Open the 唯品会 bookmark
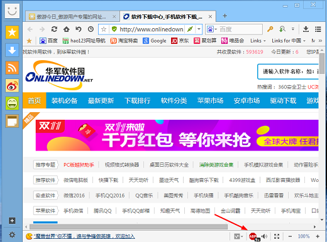This screenshot has width=327, height=242. pyautogui.click(x=233, y=41)
